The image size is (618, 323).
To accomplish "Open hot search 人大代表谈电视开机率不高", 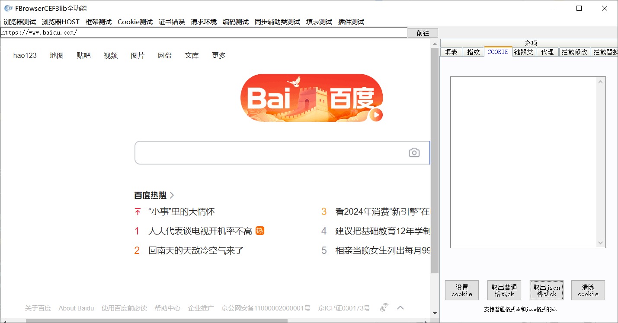I will (x=200, y=231).
